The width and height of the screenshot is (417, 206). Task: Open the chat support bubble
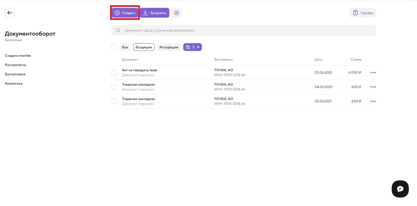coord(400,189)
